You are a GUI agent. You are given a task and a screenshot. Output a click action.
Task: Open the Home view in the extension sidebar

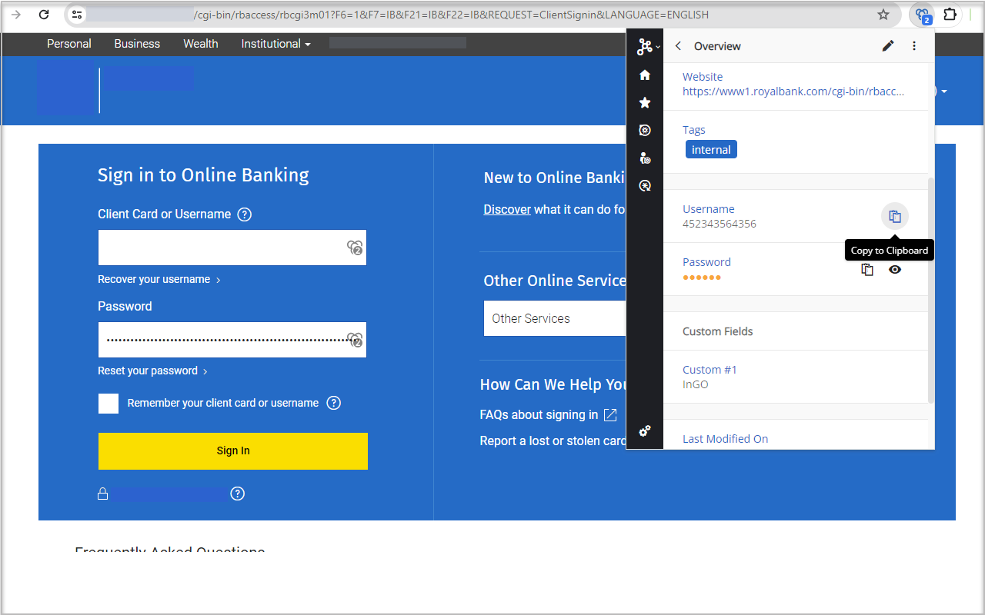click(x=645, y=75)
